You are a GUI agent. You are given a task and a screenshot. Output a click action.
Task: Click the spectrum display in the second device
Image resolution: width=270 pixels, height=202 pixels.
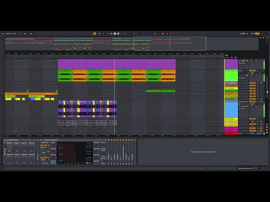point(71,153)
